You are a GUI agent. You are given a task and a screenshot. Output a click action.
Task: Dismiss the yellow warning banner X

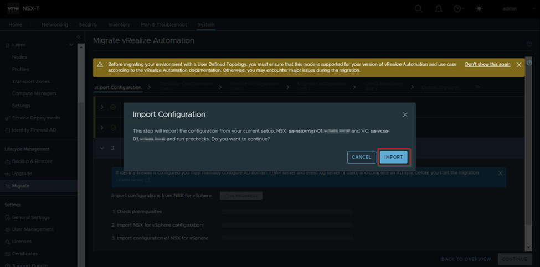[519, 65]
